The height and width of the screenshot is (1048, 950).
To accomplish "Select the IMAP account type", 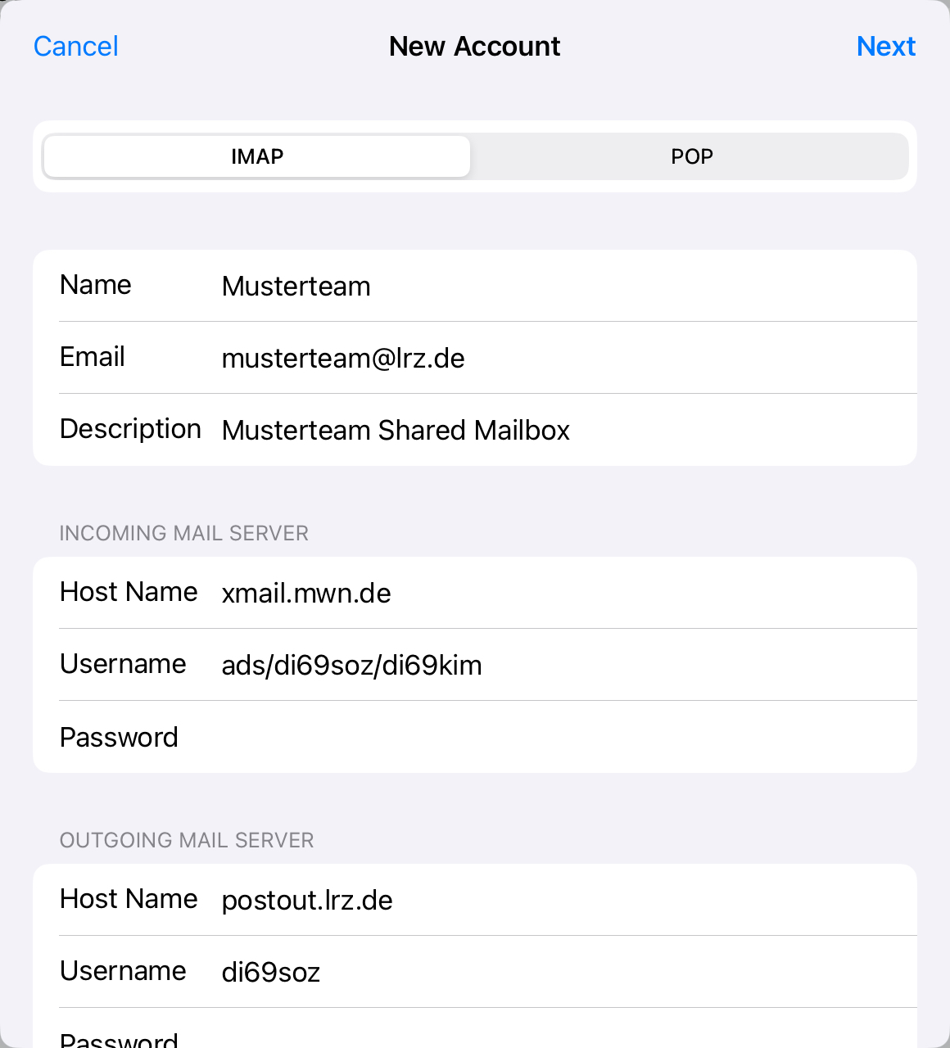I will [x=257, y=156].
